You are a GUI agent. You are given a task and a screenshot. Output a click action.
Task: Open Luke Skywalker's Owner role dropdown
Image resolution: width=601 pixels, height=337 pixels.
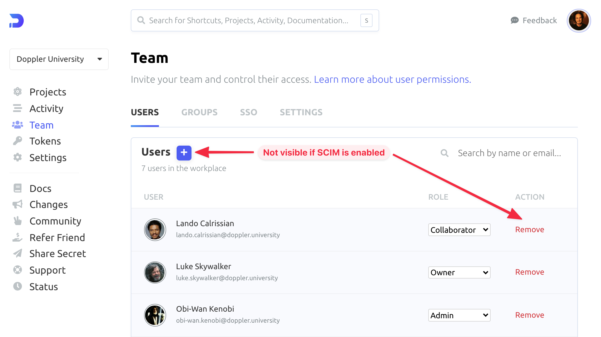[459, 272]
